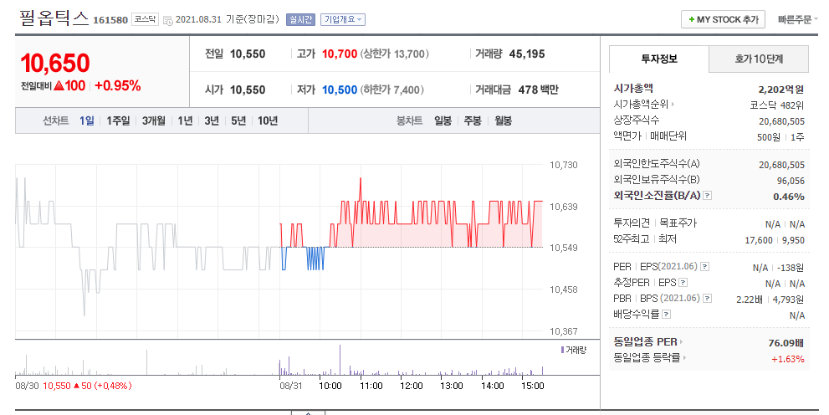The width and height of the screenshot is (829, 415).
Task: Click the 52주 최고 value 17,600
Action: [x=759, y=240]
